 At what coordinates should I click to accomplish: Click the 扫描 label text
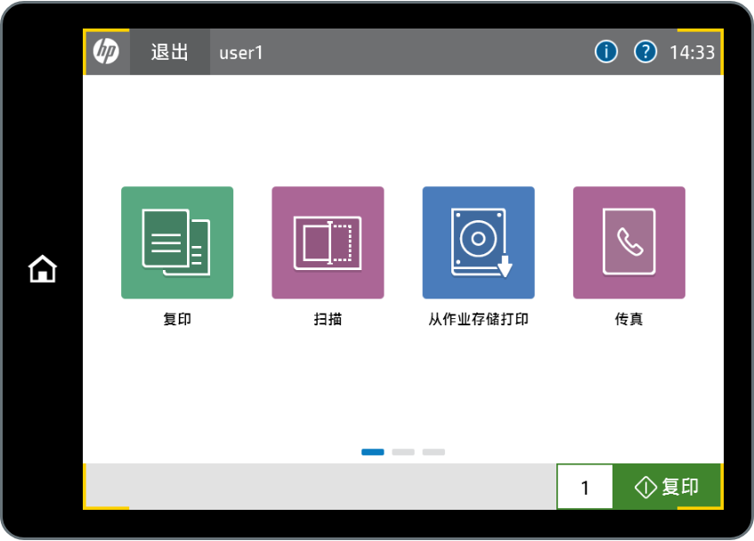[328, 319]
